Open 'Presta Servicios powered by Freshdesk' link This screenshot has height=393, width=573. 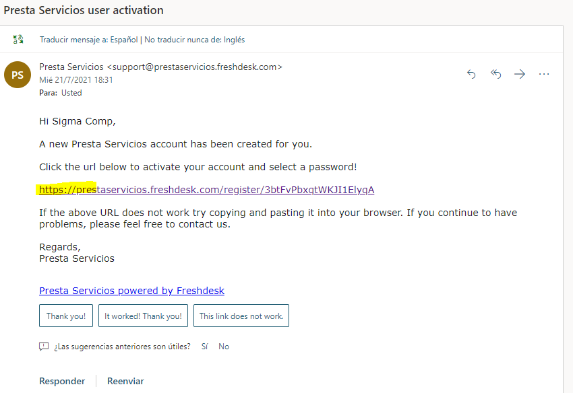point(131,291)
